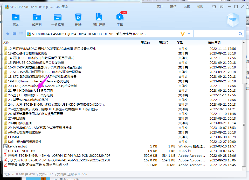Click the 添加 (Add) toolbar icon
Image resolution: width=249 pixels, height=180 pixels.
[x=16, y=17]
